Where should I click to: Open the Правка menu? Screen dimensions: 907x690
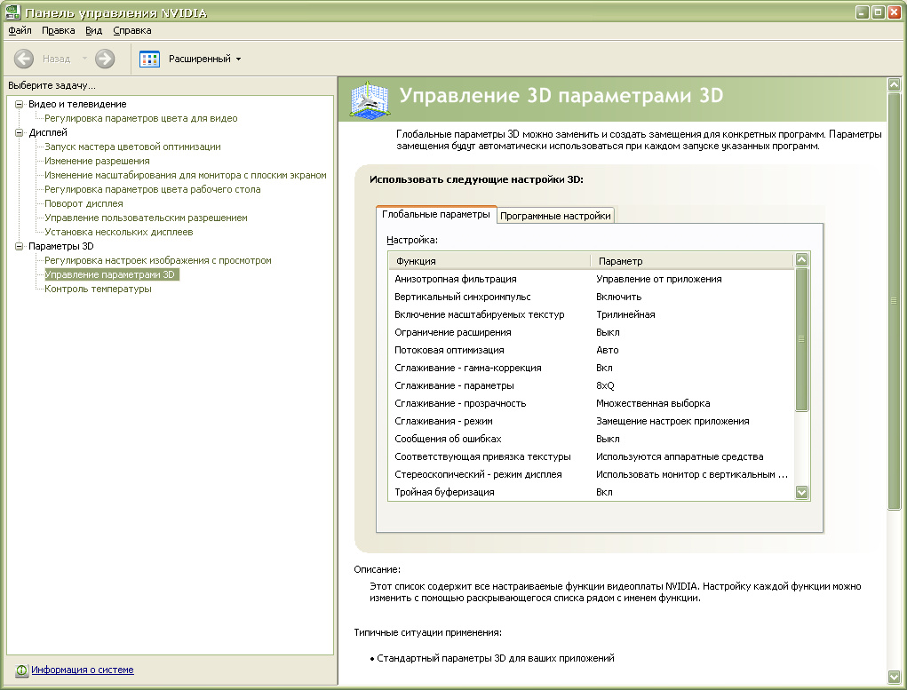click(x=58, y=31)
